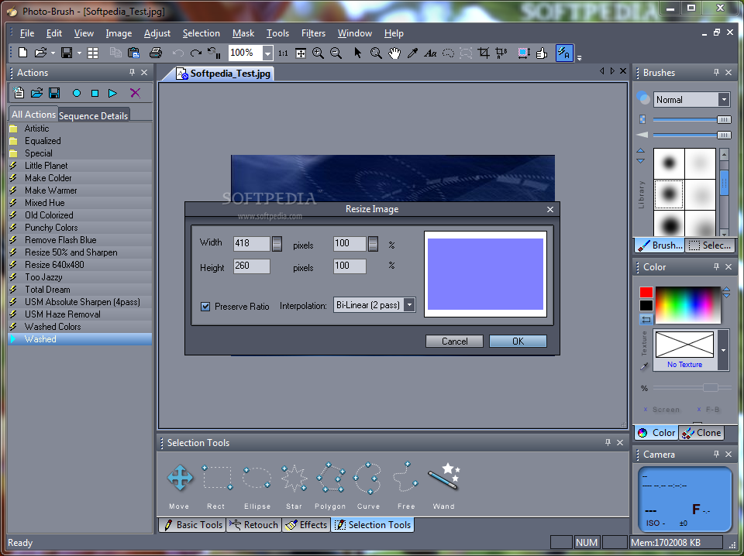
Task: Pin the Brushes panel
Action: (716, 73)
